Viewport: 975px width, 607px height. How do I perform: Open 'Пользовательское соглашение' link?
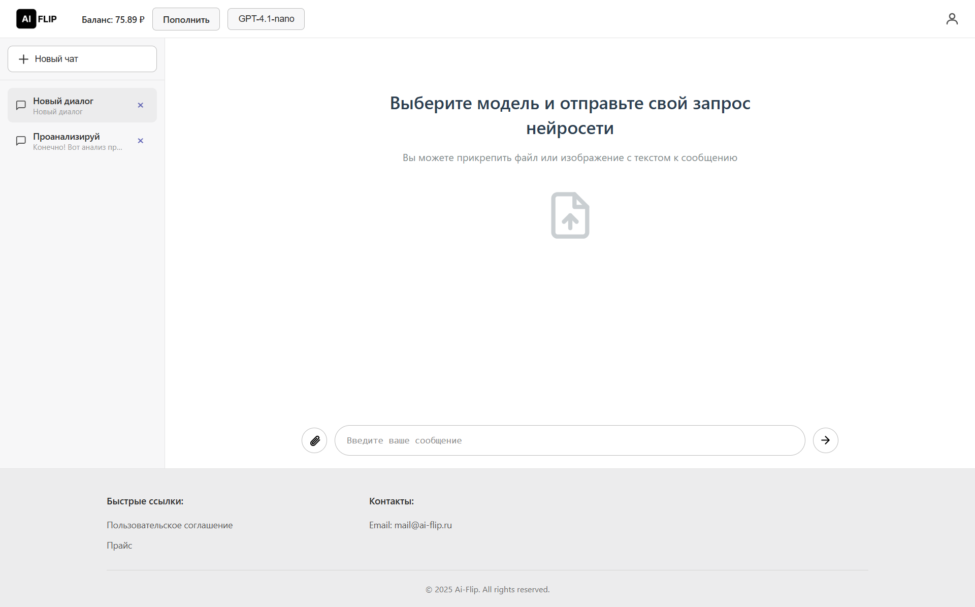[170, 525]
